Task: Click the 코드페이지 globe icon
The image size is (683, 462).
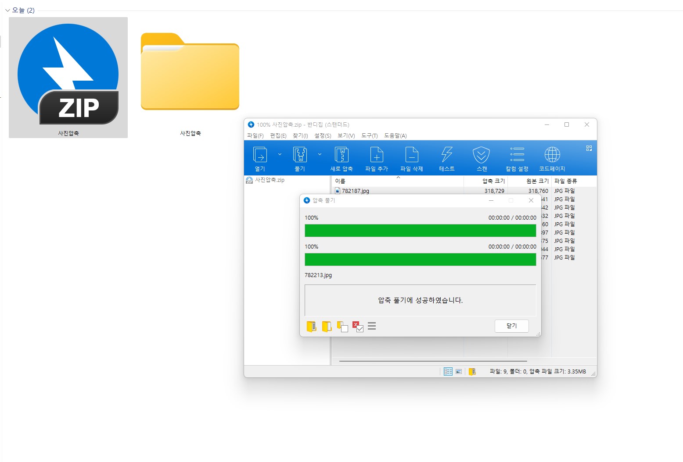Action: 552,155
